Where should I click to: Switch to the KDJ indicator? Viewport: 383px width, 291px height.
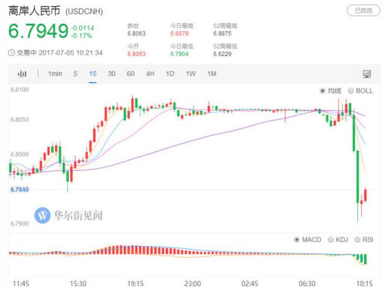(331, 240)
